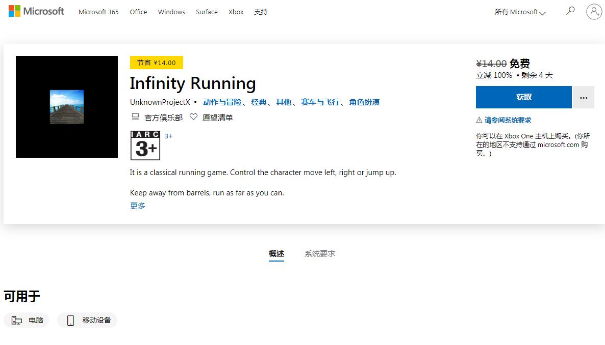The image size is (605, 345).
Task: Expand description with 更多 link
Action: [137, 206]
